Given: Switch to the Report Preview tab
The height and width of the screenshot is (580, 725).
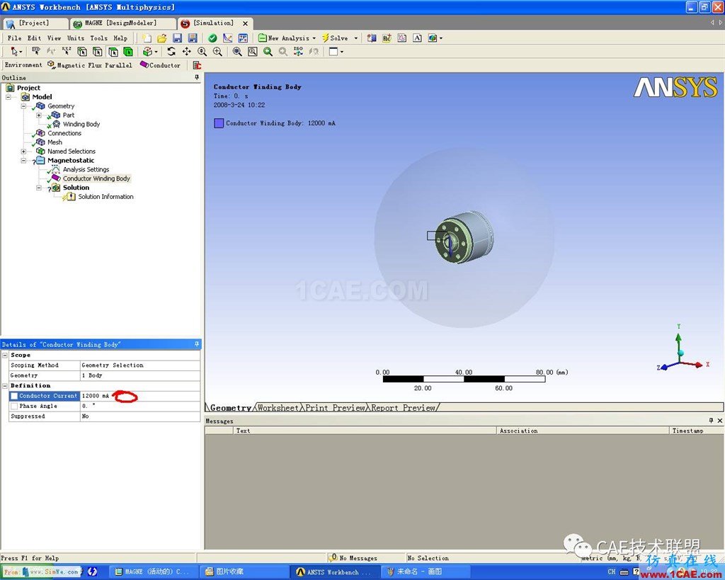Looking at the screenshot, I should point(403,408).
